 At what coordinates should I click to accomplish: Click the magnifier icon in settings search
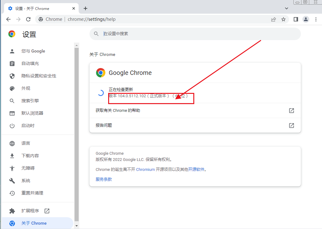(96, 34)
